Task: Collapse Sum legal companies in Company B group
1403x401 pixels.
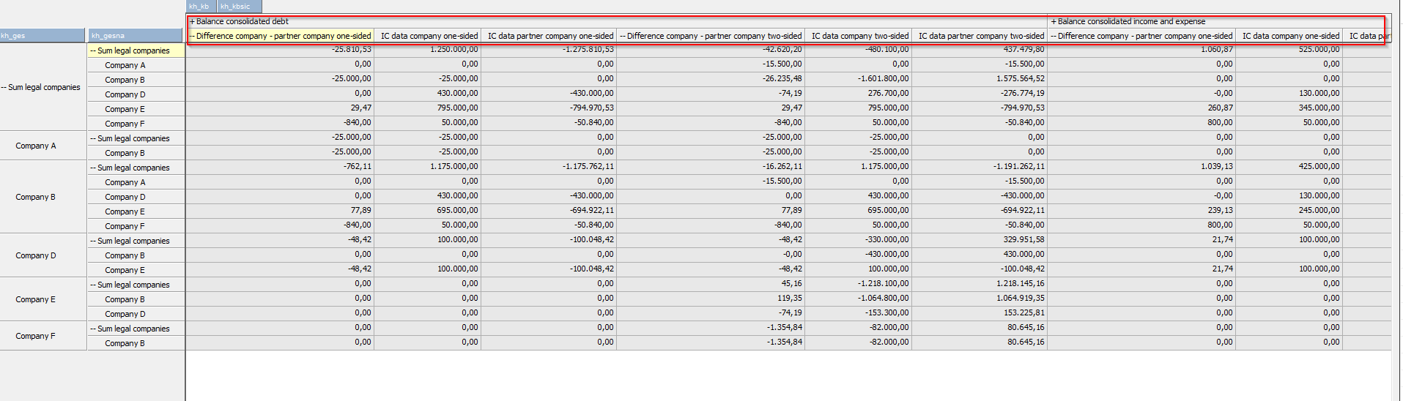Action: pyautogui.click(x=93, y=168)
